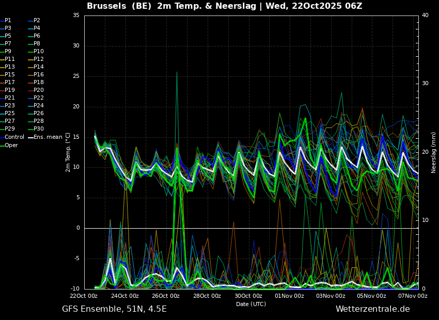Click the Neerslag (mm) right axis label
Viewport: 439px width, 320px height.
coord(434,152)
